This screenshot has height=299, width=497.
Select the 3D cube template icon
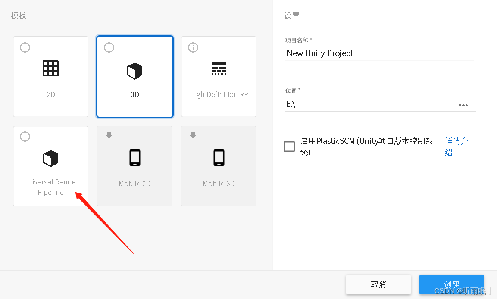tap(135, 71)
